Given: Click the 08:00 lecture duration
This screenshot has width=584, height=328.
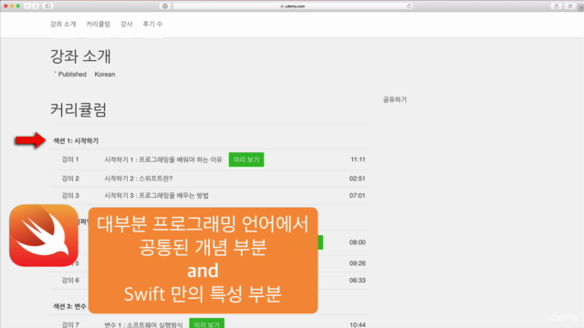Looking at the screenshot, I should (x=357, y=242).
